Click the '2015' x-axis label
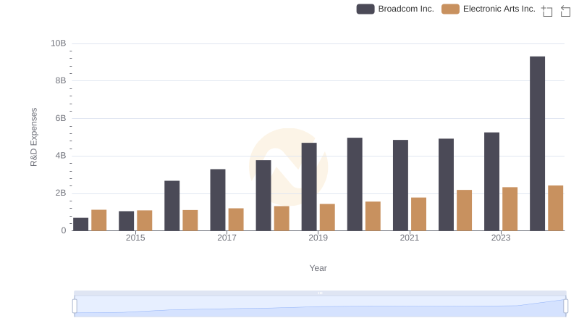This screenshot has width=579, height=334. point(135,238)
